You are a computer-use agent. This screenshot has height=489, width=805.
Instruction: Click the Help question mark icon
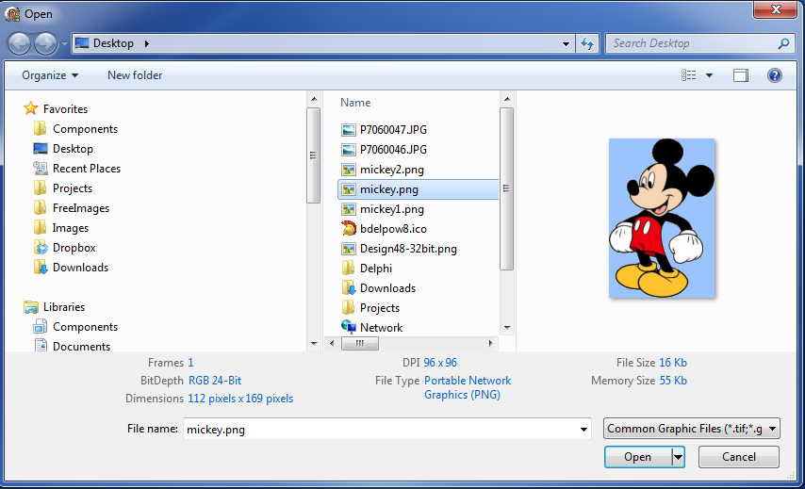[x=774, y=75]
